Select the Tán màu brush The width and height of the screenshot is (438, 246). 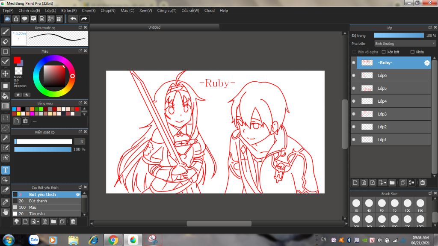coord(46,213)
